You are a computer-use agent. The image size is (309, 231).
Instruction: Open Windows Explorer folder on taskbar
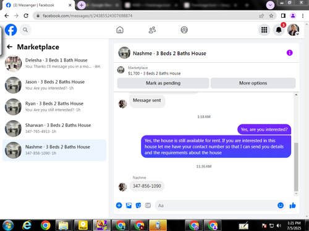coord(63,225)
